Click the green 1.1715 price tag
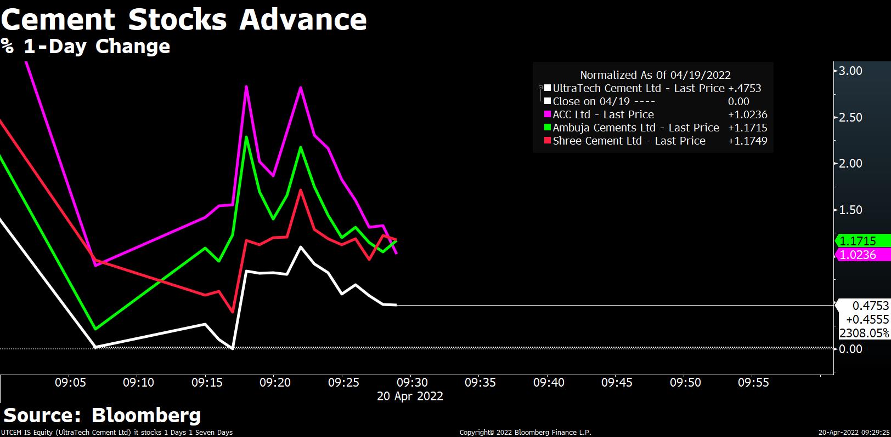891x437 pixels. [x=859, y=241]
